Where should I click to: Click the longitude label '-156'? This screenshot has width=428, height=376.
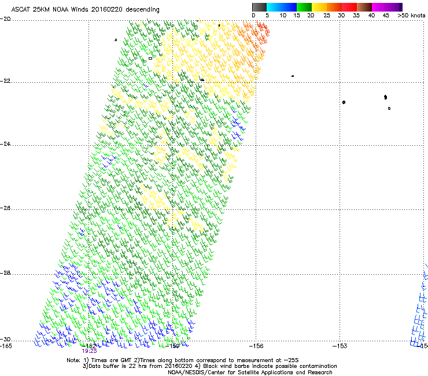pos(256,346)
